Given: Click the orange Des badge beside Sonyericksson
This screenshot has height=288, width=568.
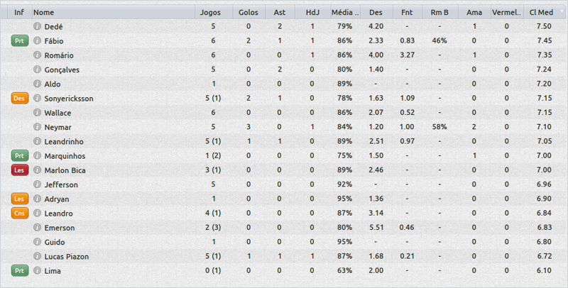Looking at the screenshot, I should click(19, 99).
